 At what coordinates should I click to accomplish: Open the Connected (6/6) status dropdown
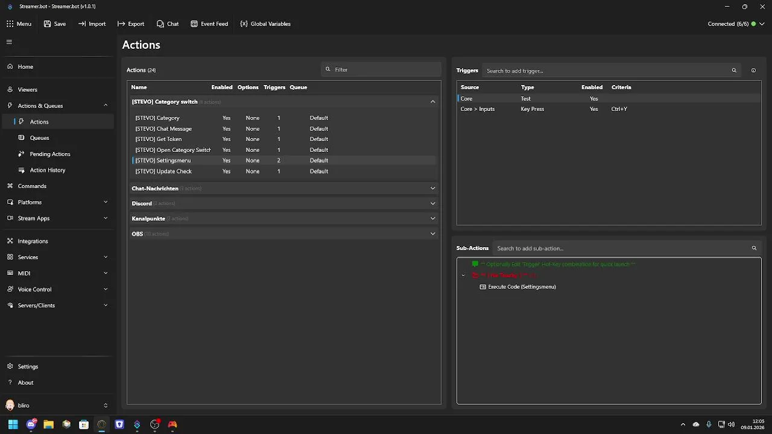click(736, 24)
